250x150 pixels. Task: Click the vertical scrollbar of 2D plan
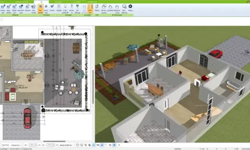click(93, 87)
